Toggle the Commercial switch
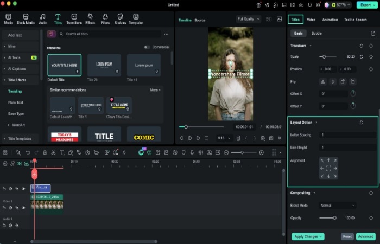 (x=147, y=47)
